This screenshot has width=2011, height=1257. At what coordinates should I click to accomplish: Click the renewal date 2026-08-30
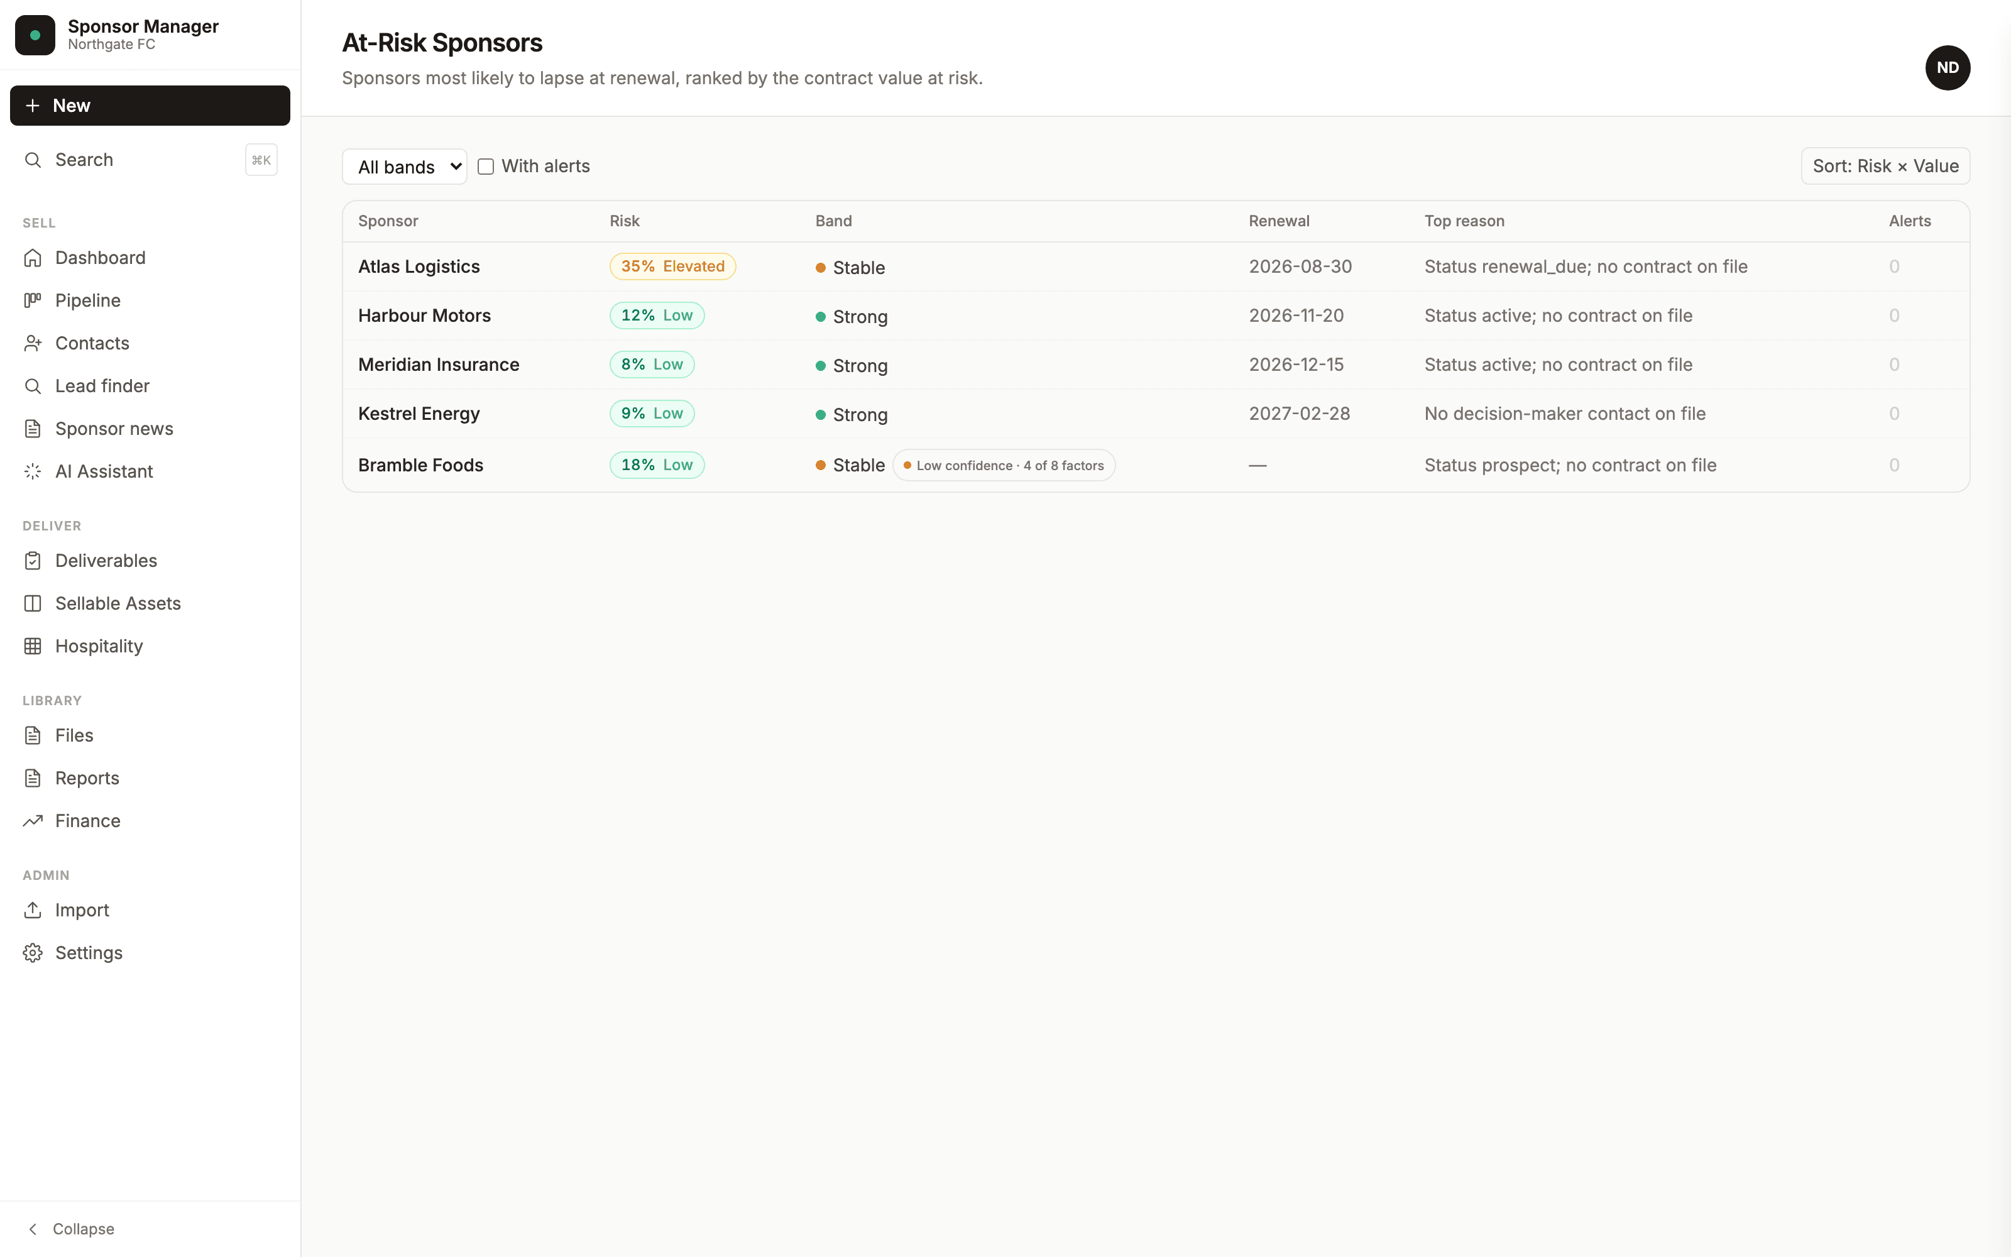1300,267
